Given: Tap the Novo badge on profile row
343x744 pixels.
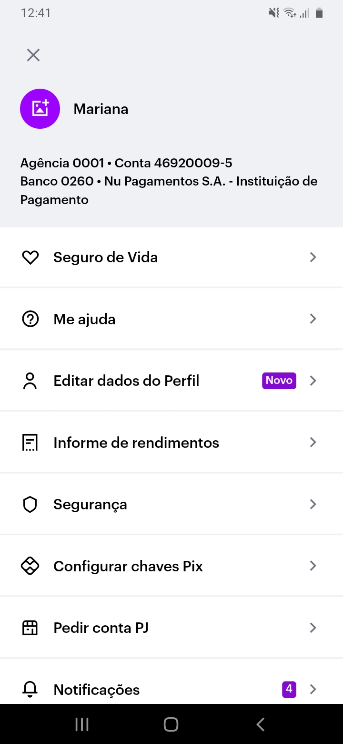Looking at the screenshot, I should [279, 381].
